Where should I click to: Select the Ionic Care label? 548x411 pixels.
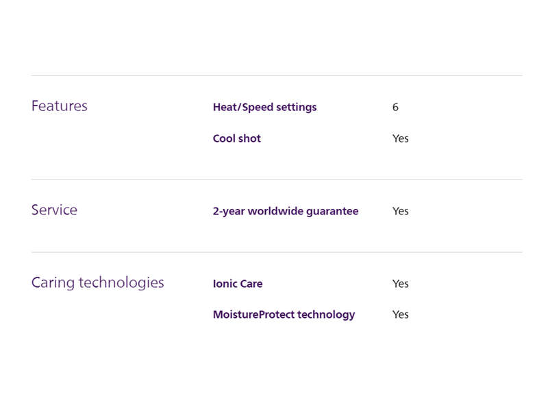click(238, 284)
